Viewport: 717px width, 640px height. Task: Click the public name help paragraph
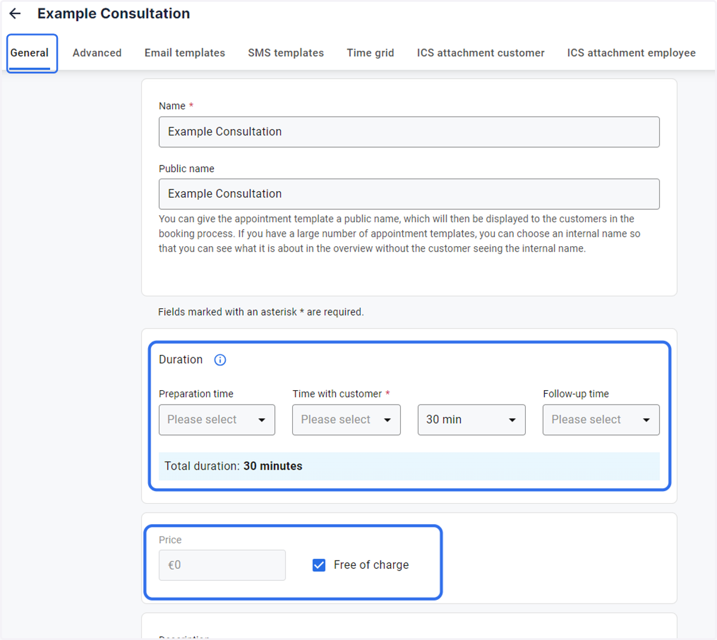point(399,234)
